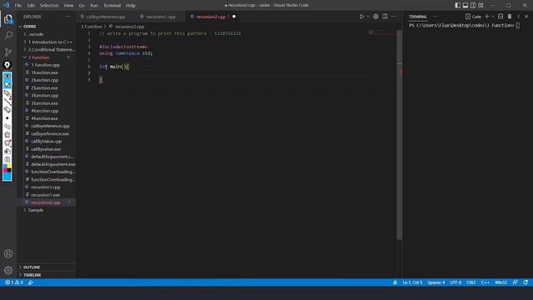Screen dimensions: 533x300
Task: Click the errors and warnings status indicator
Action: 14,282
